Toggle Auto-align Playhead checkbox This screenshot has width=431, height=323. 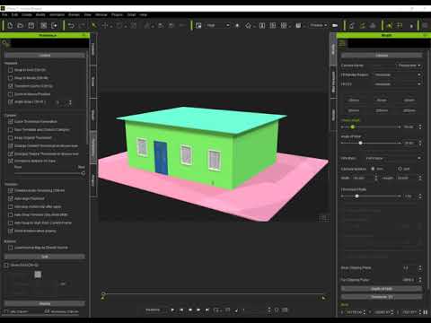[x=11, y=198]
